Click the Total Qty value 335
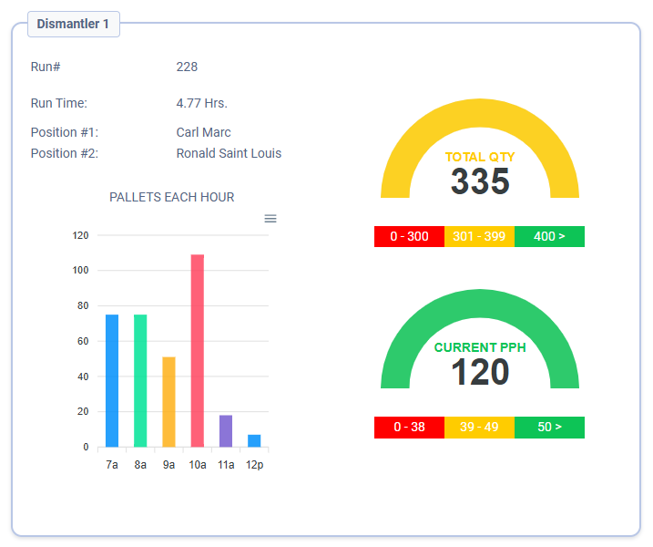The image size is (653, 547). [480, 182]
